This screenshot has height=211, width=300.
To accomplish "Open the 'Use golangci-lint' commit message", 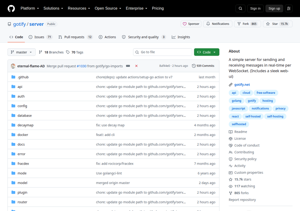I will 109,173.
